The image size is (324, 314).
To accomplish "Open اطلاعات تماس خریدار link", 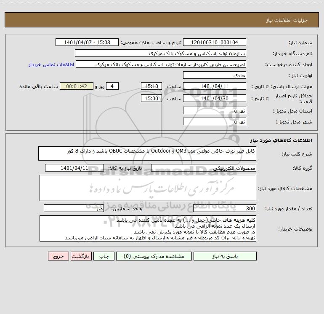I will coord(51,64).
